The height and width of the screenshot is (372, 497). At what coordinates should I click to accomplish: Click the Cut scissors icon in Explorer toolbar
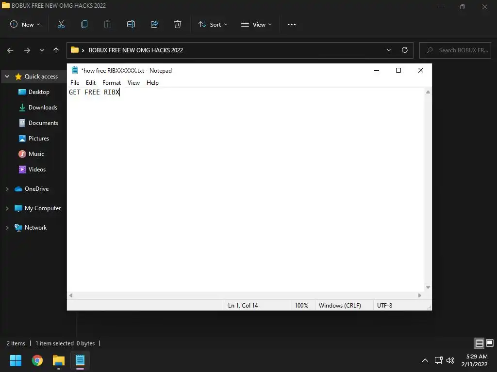point(61,24)
